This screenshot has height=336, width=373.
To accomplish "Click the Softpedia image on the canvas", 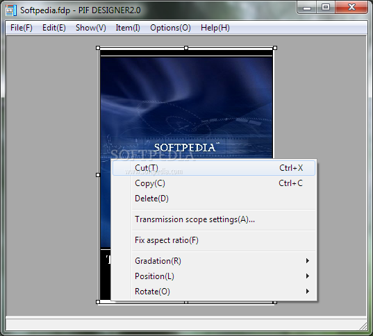I will [186, 107].
